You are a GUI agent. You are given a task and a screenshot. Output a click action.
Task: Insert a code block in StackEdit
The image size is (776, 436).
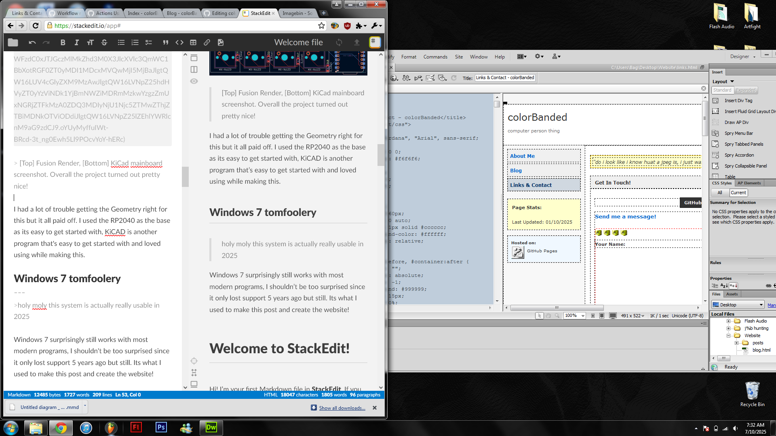pyautogui.click(x=179, y=42)
